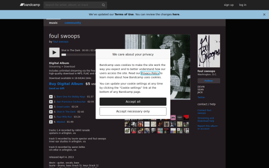
Task: Click the track progress slider handle
Action: click(64, 55)
